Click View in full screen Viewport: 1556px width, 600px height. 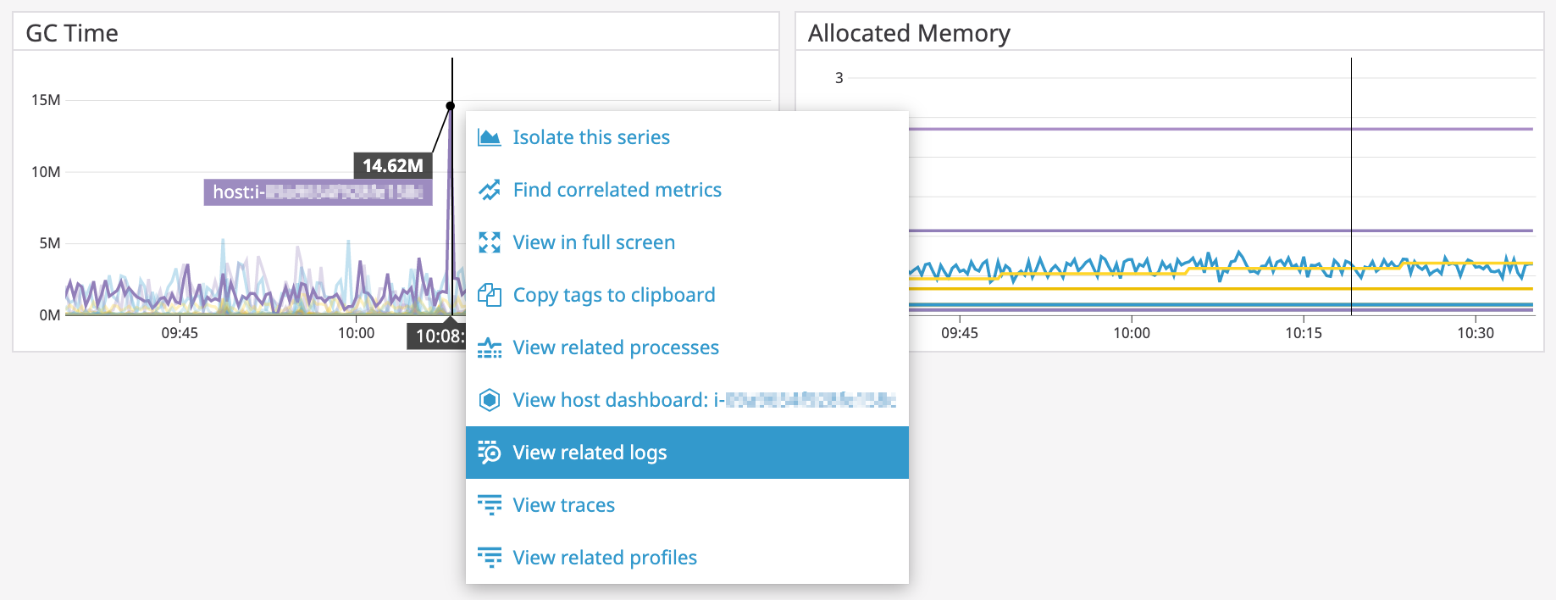tap(593, 242)
